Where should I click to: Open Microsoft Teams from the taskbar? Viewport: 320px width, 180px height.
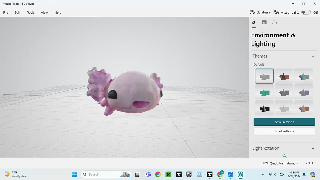(148, 175)
